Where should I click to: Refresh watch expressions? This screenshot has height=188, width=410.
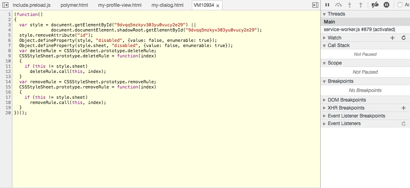point(404,38)
